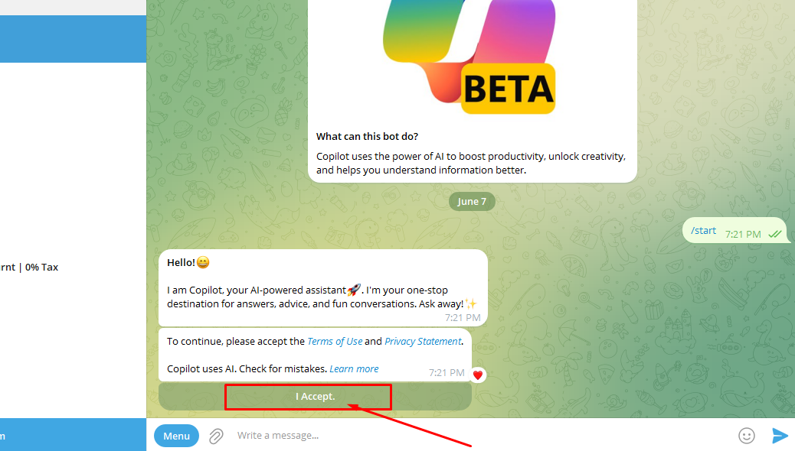Follow the Learn more link
The image size is (795, 451).
[354, 368]
